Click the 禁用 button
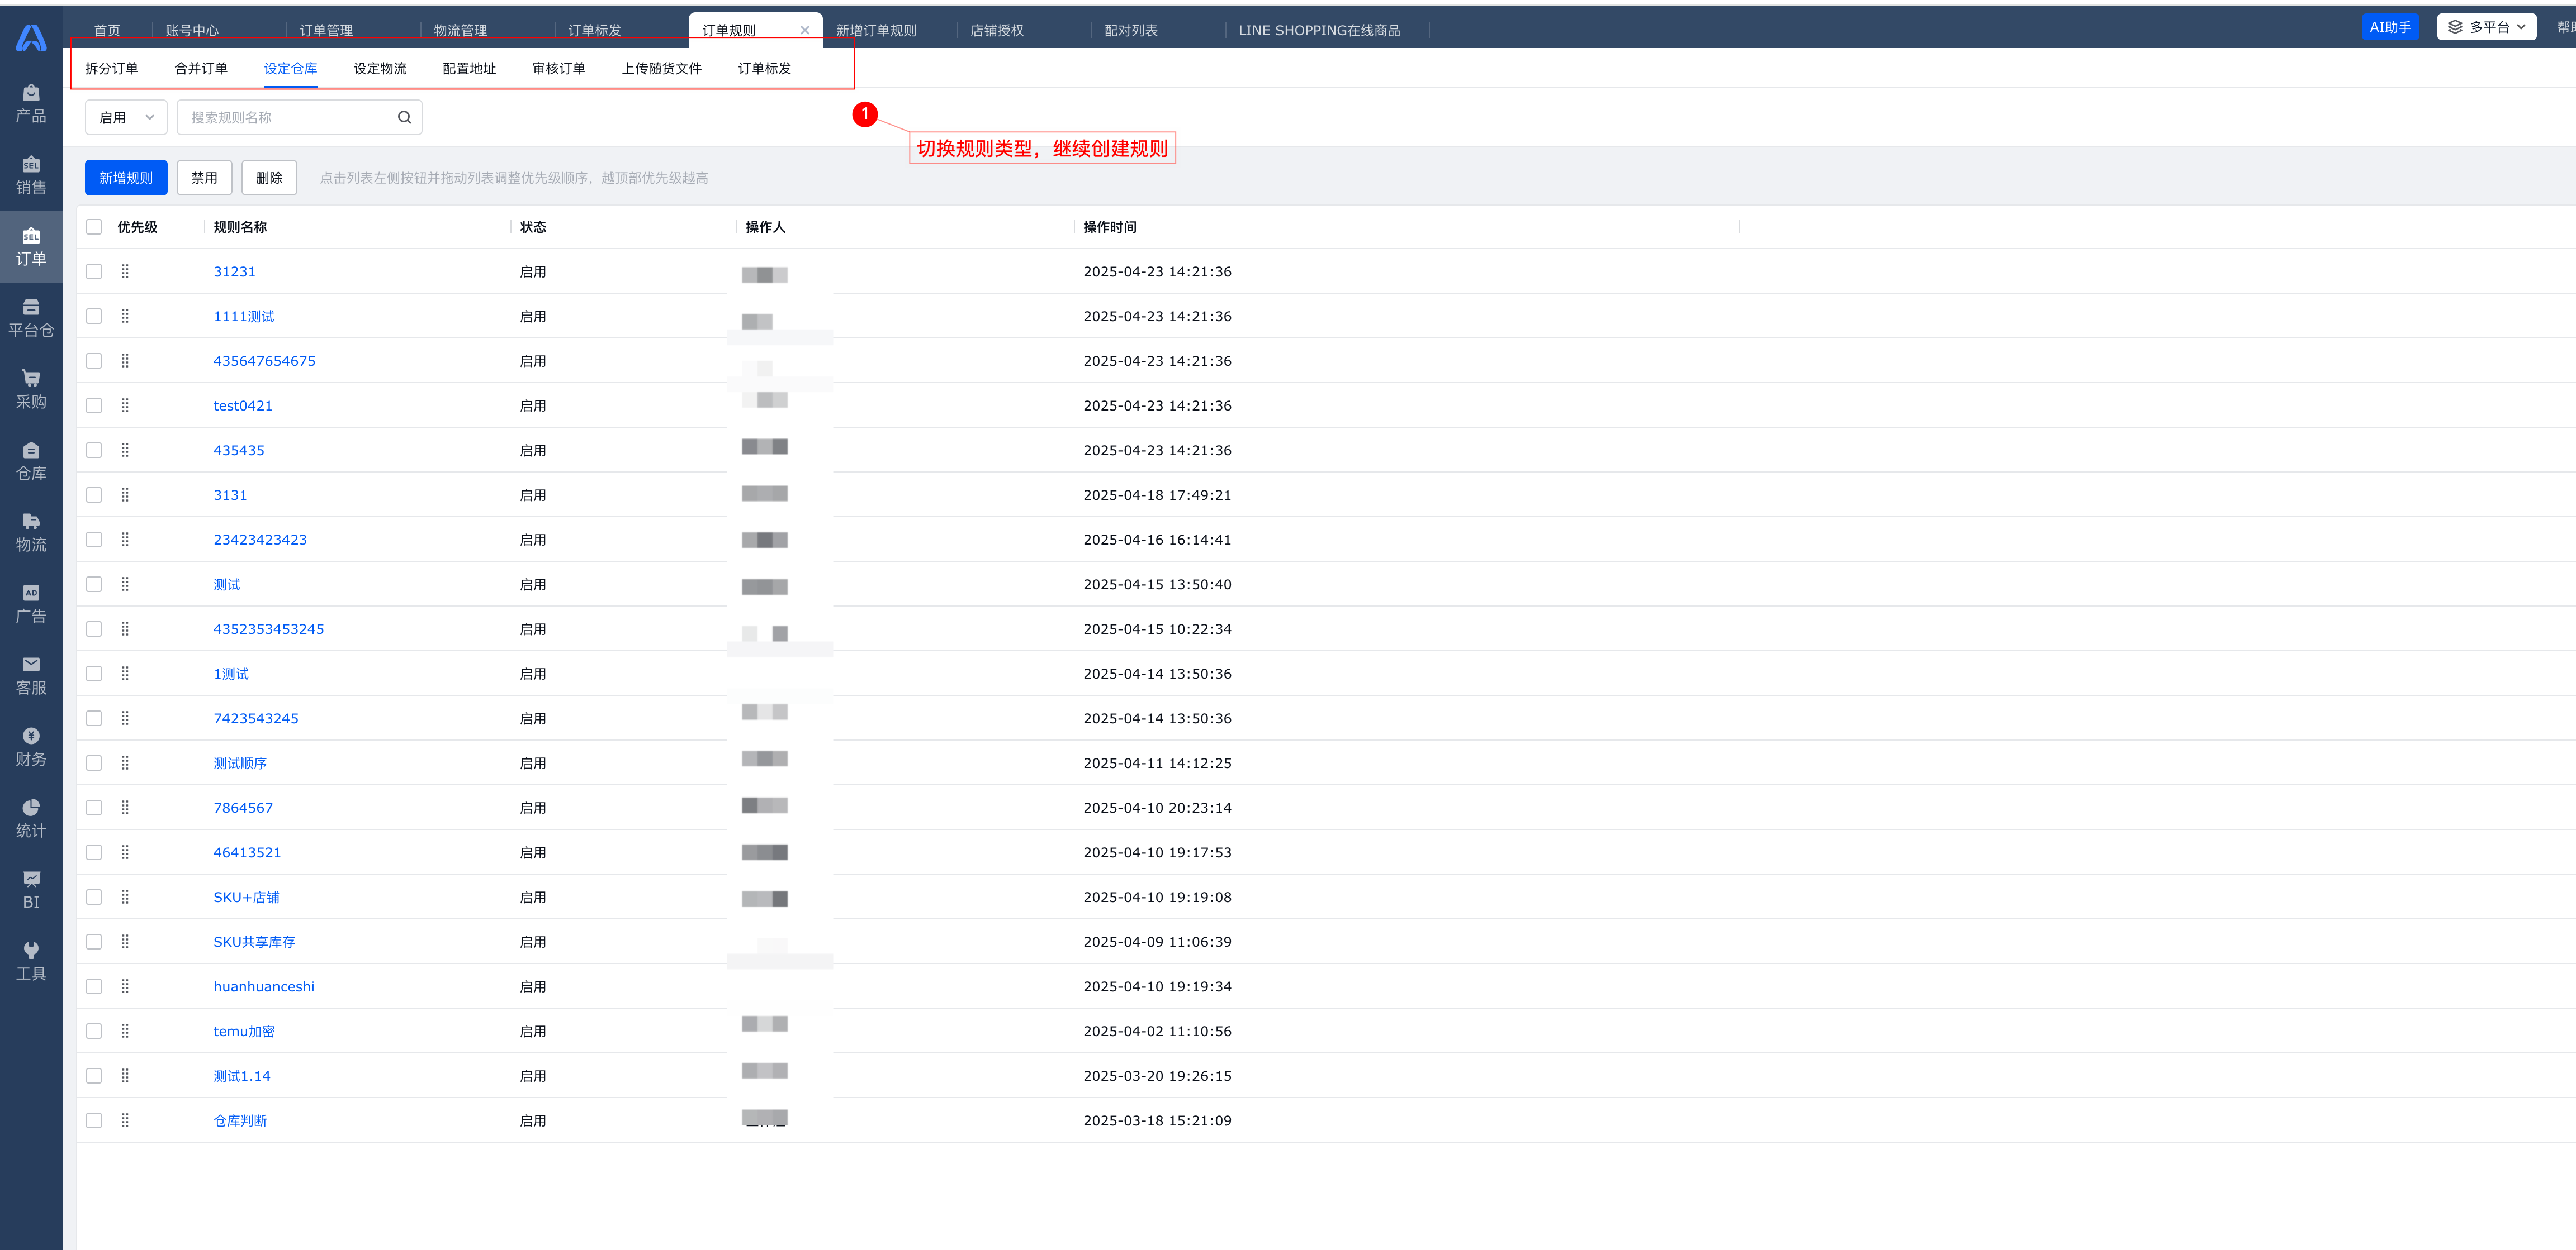2576x1250 pixels. (204, 178)
